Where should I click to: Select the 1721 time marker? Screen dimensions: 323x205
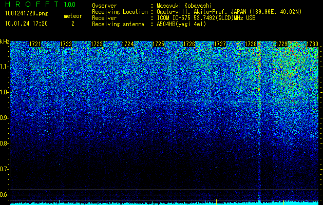(x=35, y=44)
